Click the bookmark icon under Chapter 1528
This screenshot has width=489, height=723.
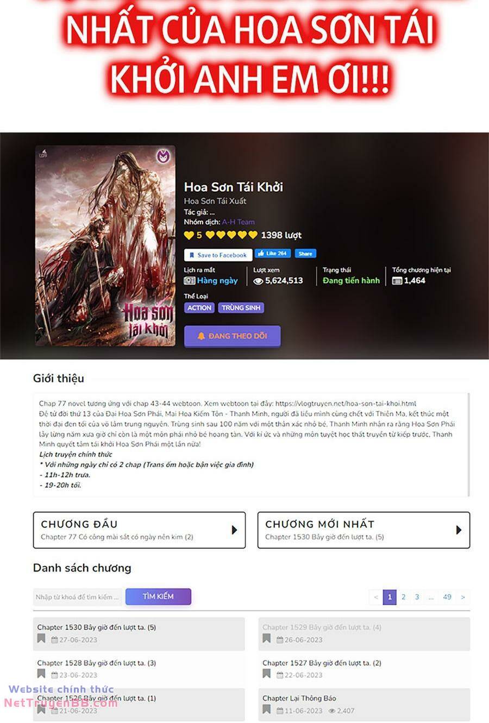41,674
